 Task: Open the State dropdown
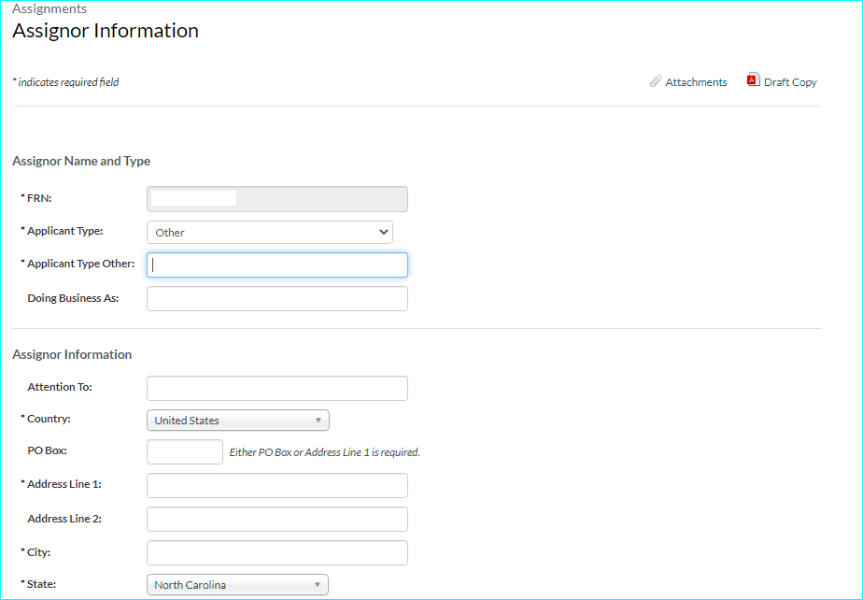[x=238, y=585]
